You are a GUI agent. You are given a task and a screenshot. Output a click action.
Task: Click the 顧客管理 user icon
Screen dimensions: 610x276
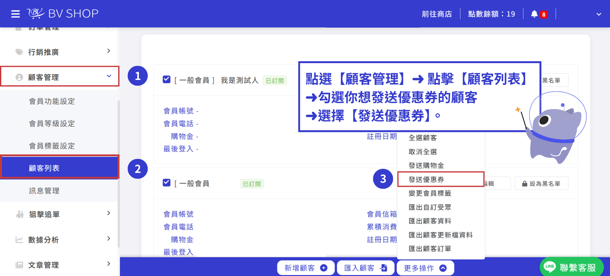tap(19, 77)
